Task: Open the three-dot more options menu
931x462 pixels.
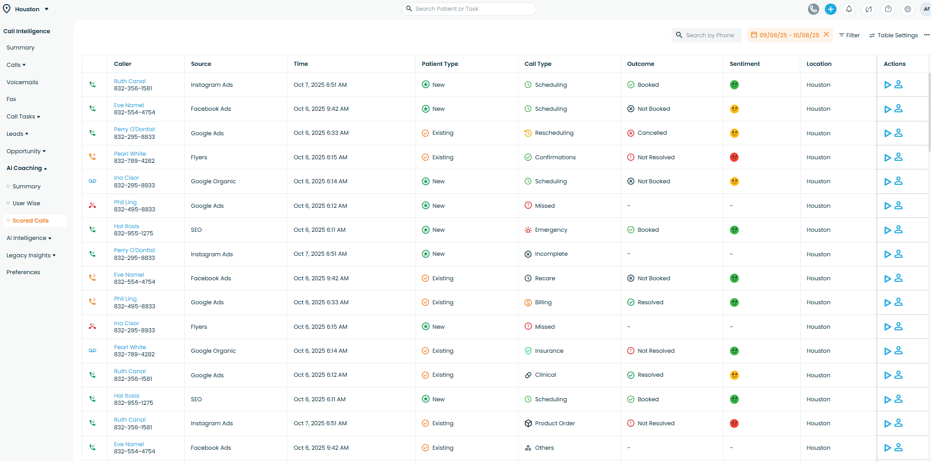Action: click(x=926, y=35)
